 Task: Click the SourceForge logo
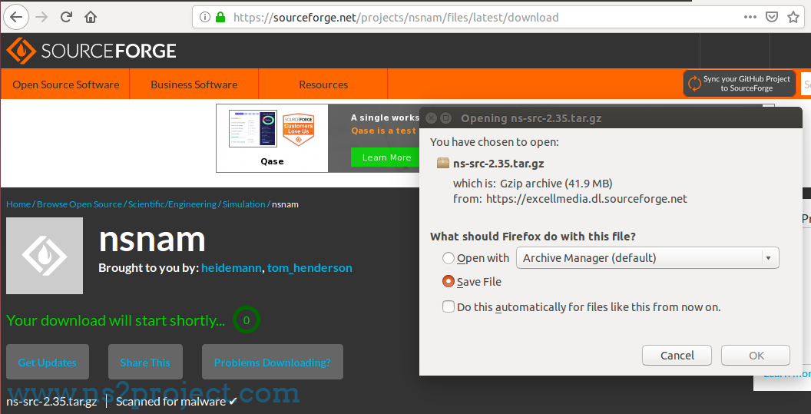pos(91,51)
